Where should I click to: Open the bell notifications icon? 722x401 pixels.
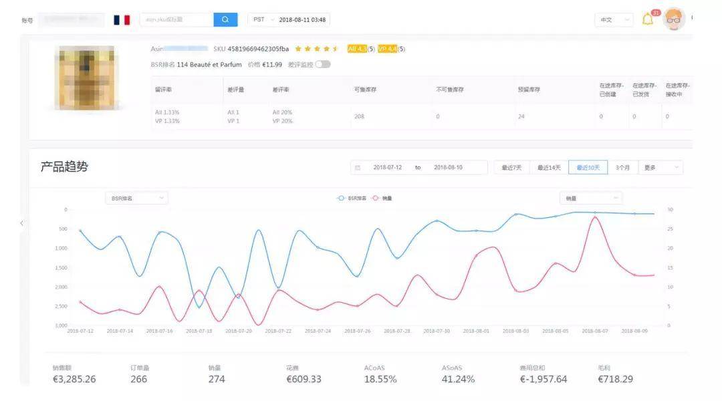(x=648, y=19)
